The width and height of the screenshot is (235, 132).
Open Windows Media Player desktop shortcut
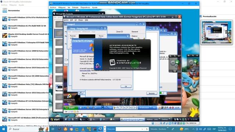point(69,98)
